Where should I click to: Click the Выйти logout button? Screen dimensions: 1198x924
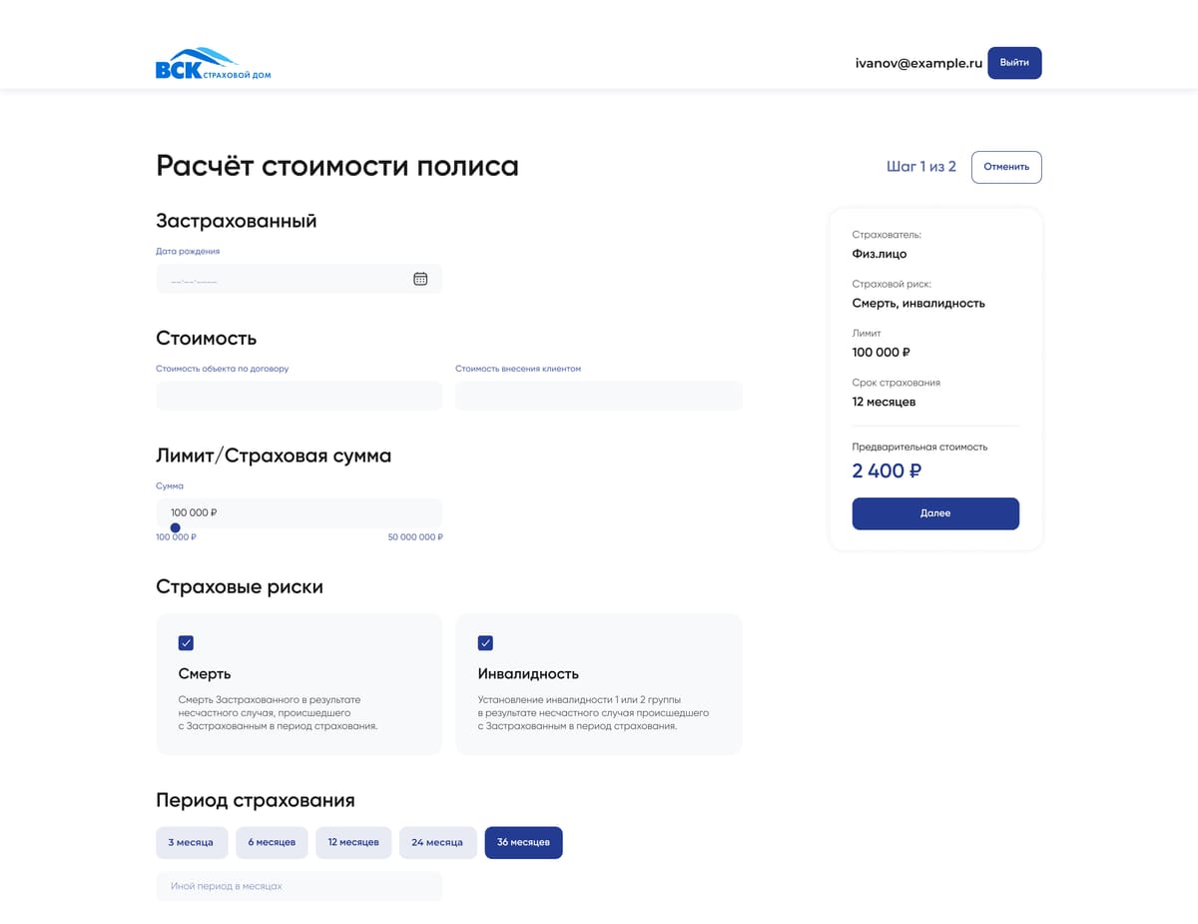1014,63
